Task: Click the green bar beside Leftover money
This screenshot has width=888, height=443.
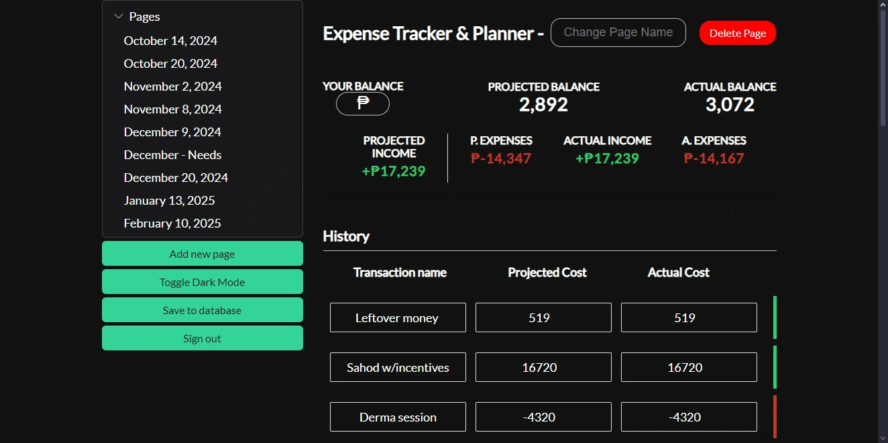Action: click(775, 317)
